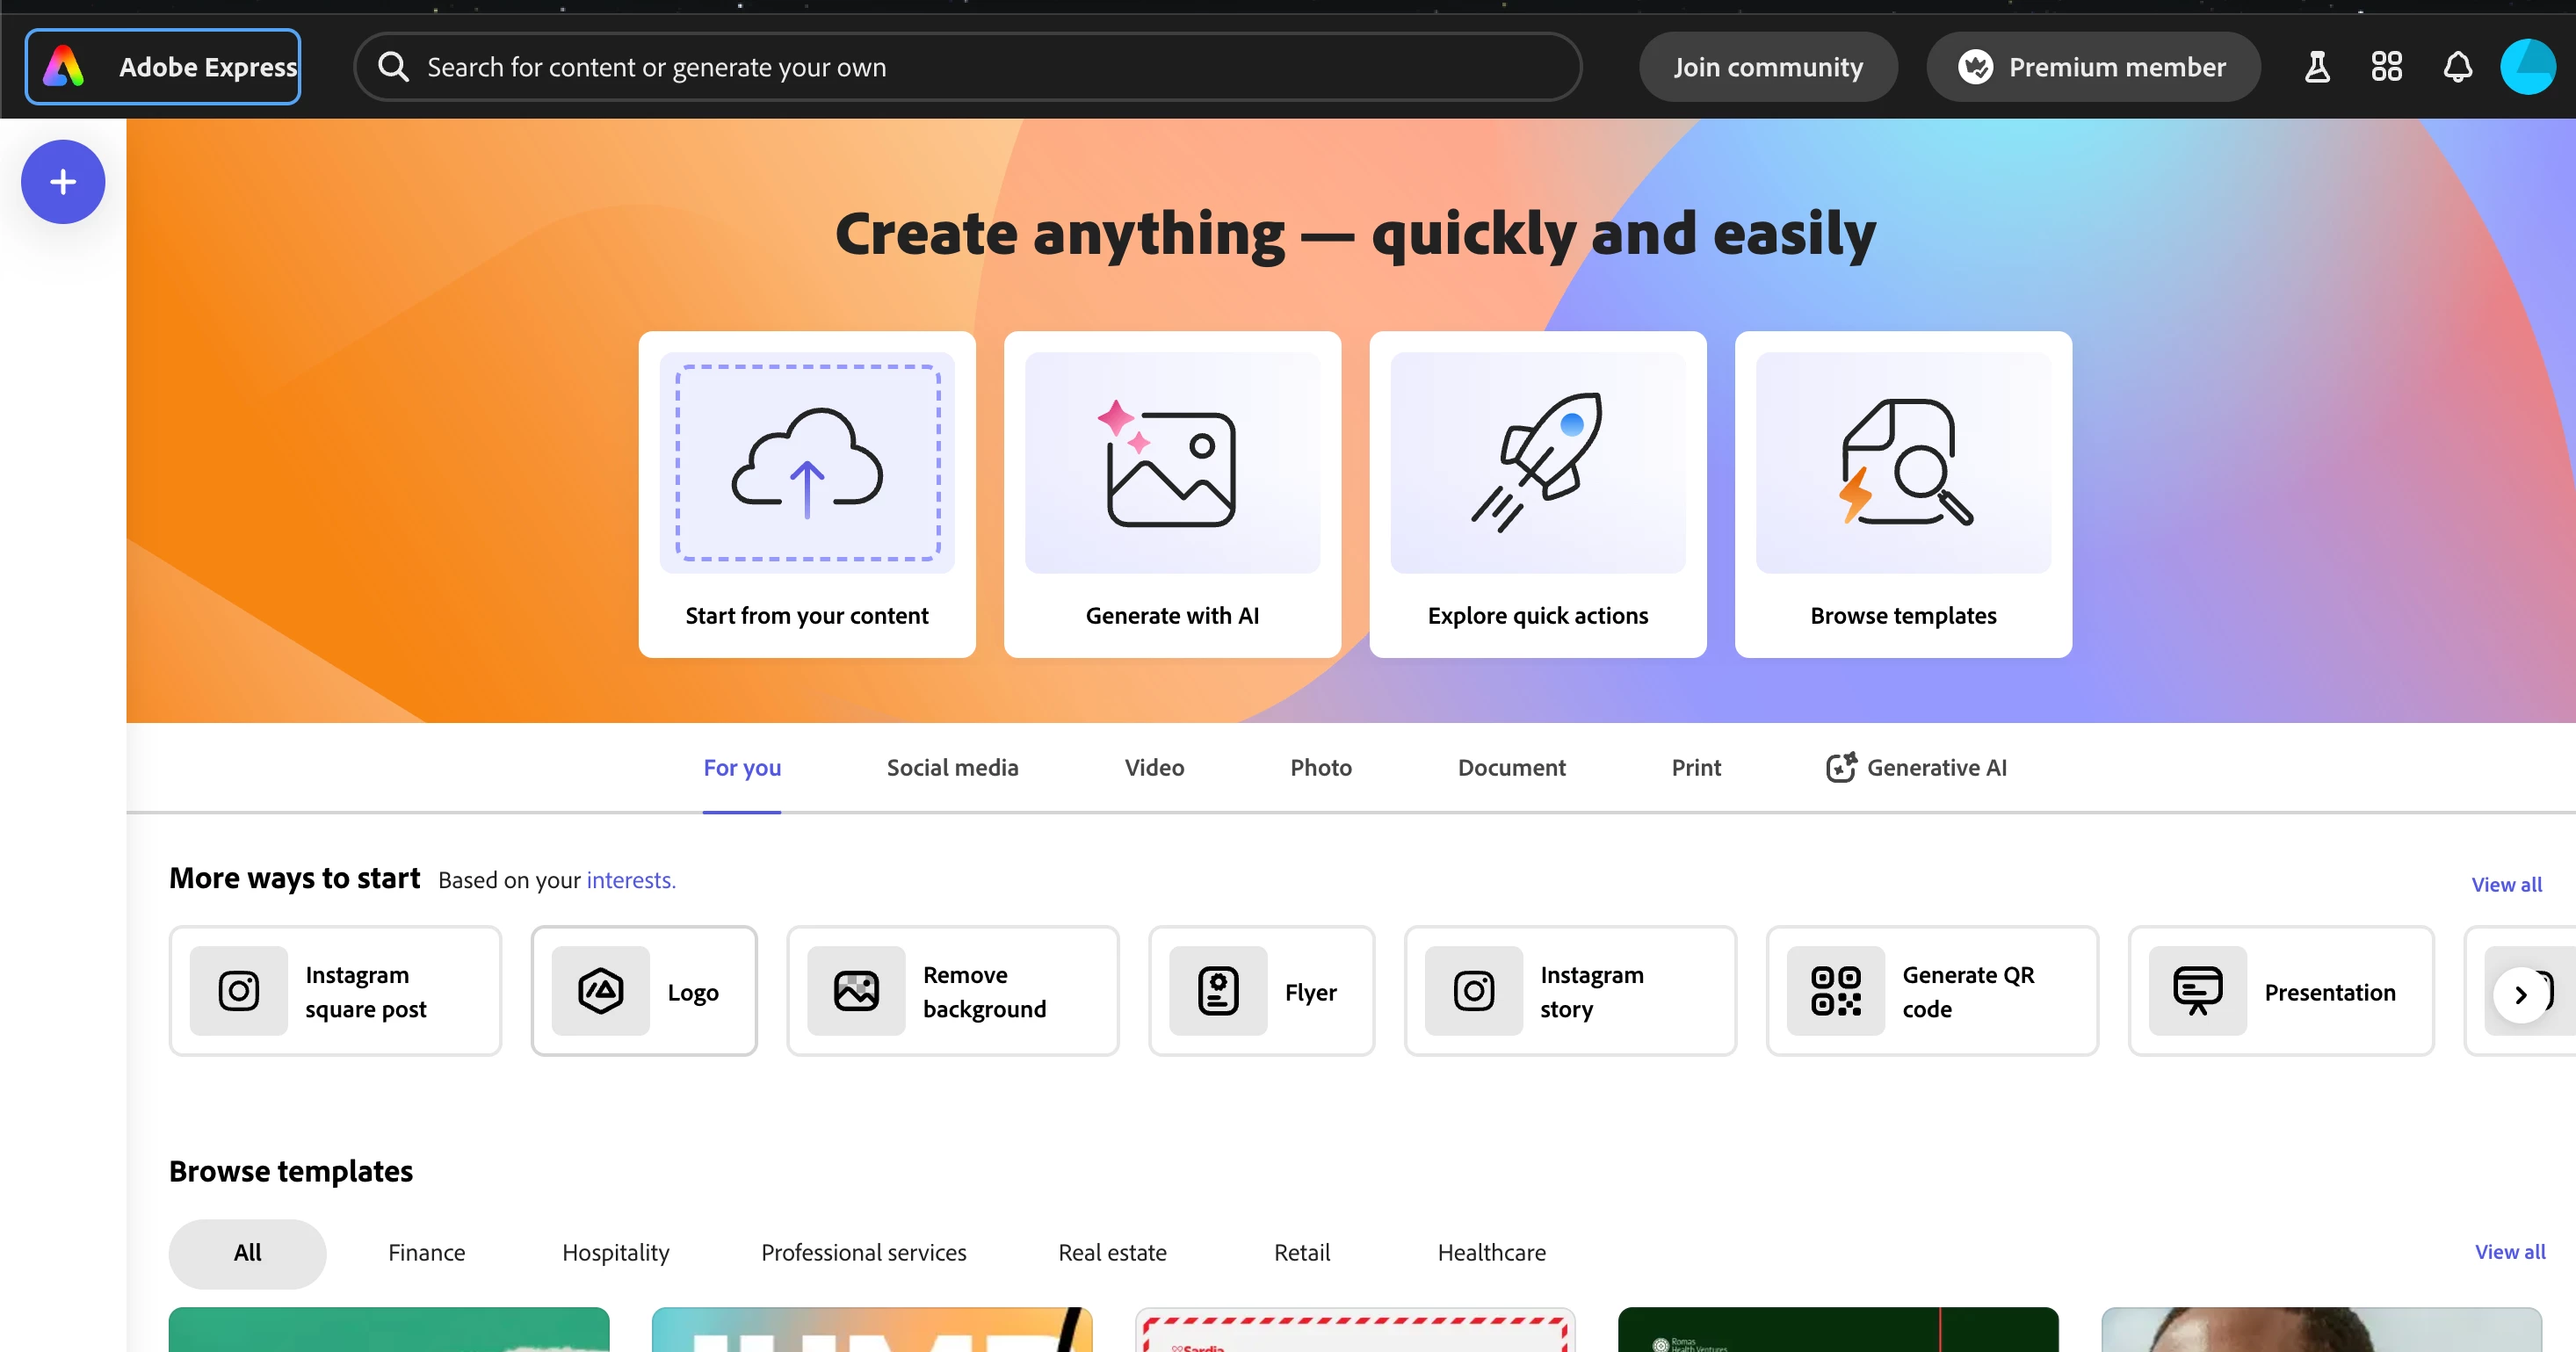
Task: Click the Premium member button
Action: click(x=2092, y=67)
